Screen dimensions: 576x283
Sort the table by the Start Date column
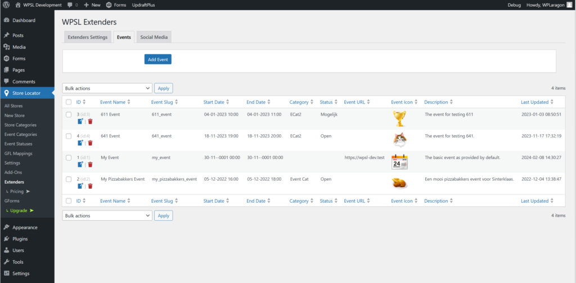pos(217,102)
